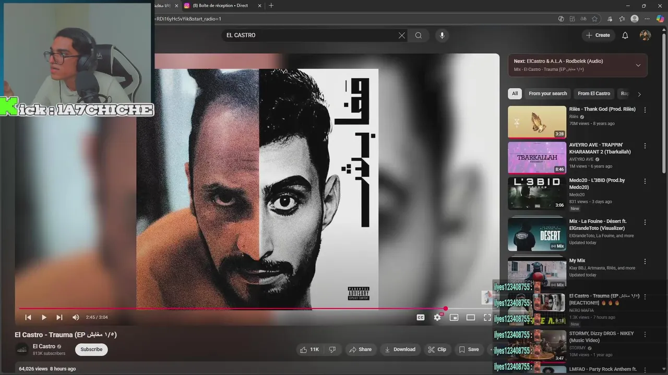This screenshot has height=375, width=668.
Task: Select the All filter chip
Action: (x=515, y=94)
